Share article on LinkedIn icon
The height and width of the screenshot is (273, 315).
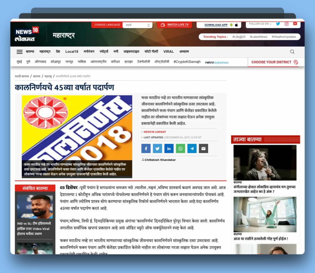pyautogui.click(x=169, y=149)
